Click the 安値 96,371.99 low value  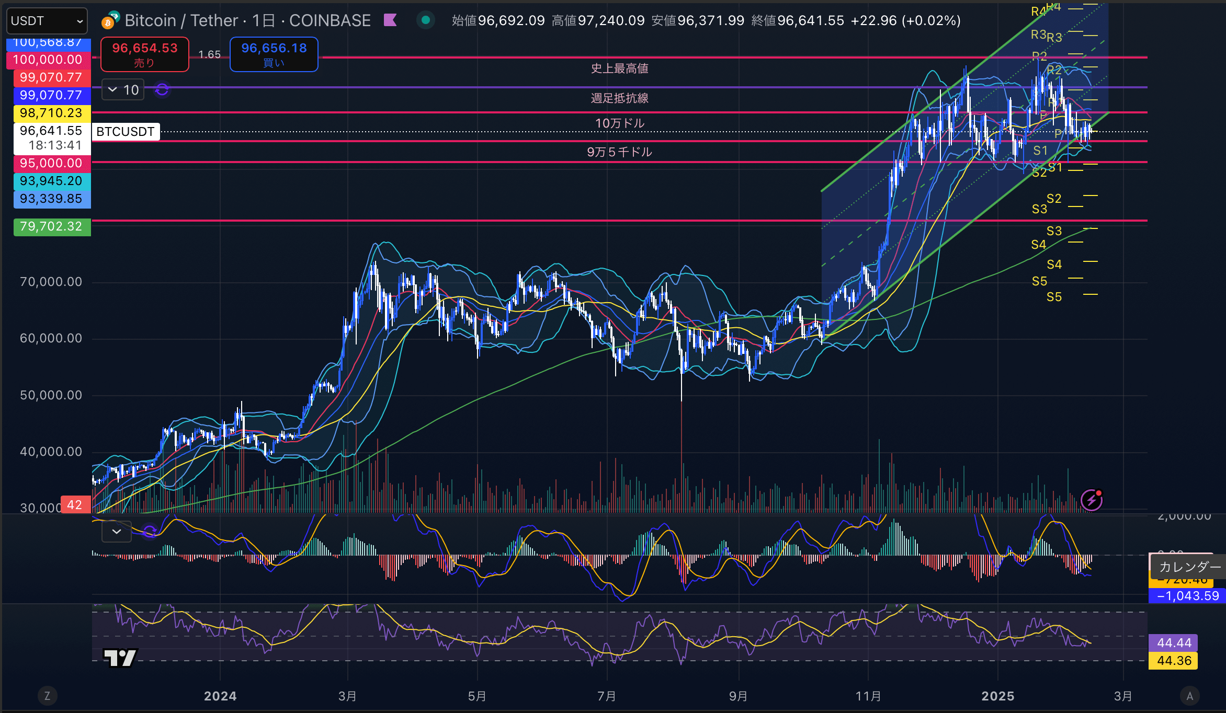pyautogui.click(x=698, y=21)
